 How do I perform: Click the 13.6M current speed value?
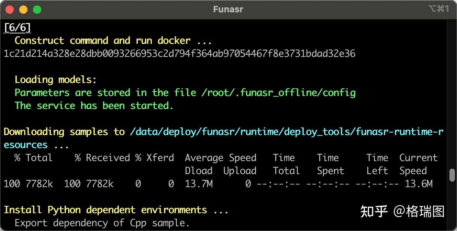pos(419,184)
